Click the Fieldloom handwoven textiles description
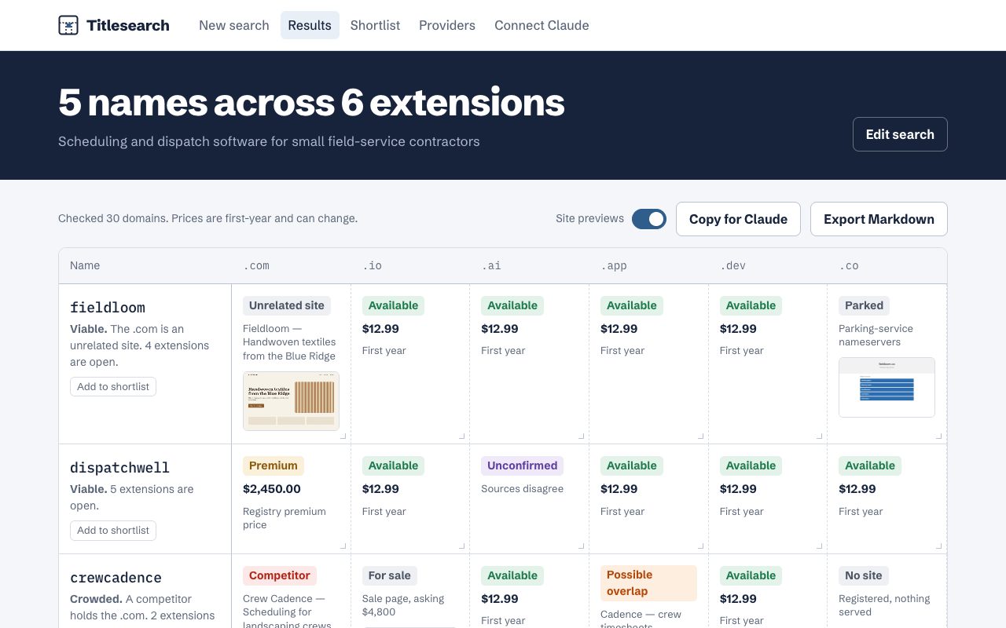The width and height of the screenshot is (1006, 628). pyautogui.click(x=289, y=342)
